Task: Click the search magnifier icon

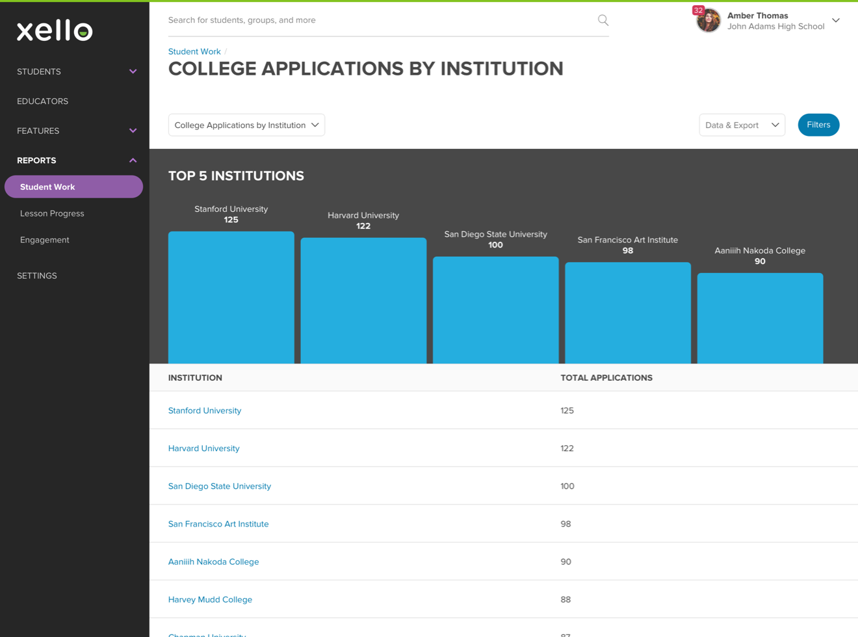Action: pos(603,20)
